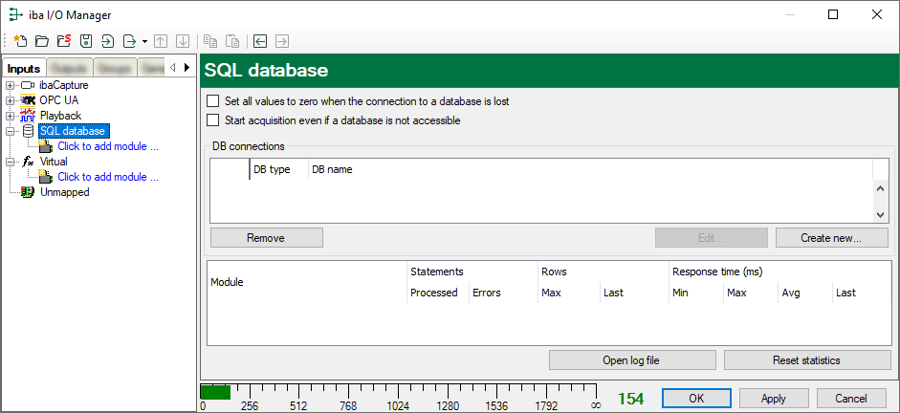
Task: Select SQL database in the tree
Action: pos(73,131)
